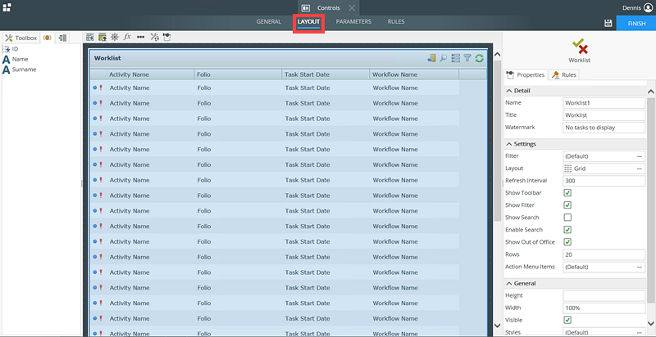Click the FINISH button

635,24
